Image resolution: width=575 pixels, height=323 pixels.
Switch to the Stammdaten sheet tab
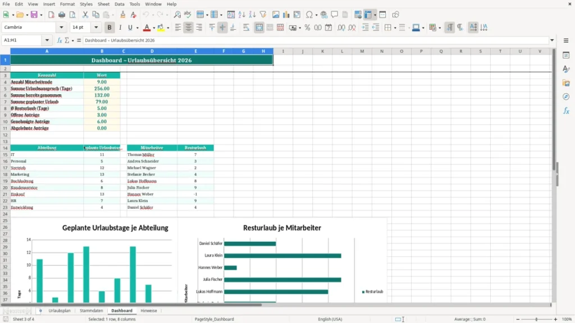point(92,311)
